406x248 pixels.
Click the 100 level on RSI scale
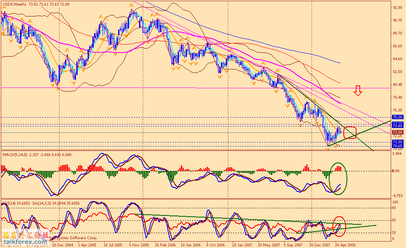(396, 202)
